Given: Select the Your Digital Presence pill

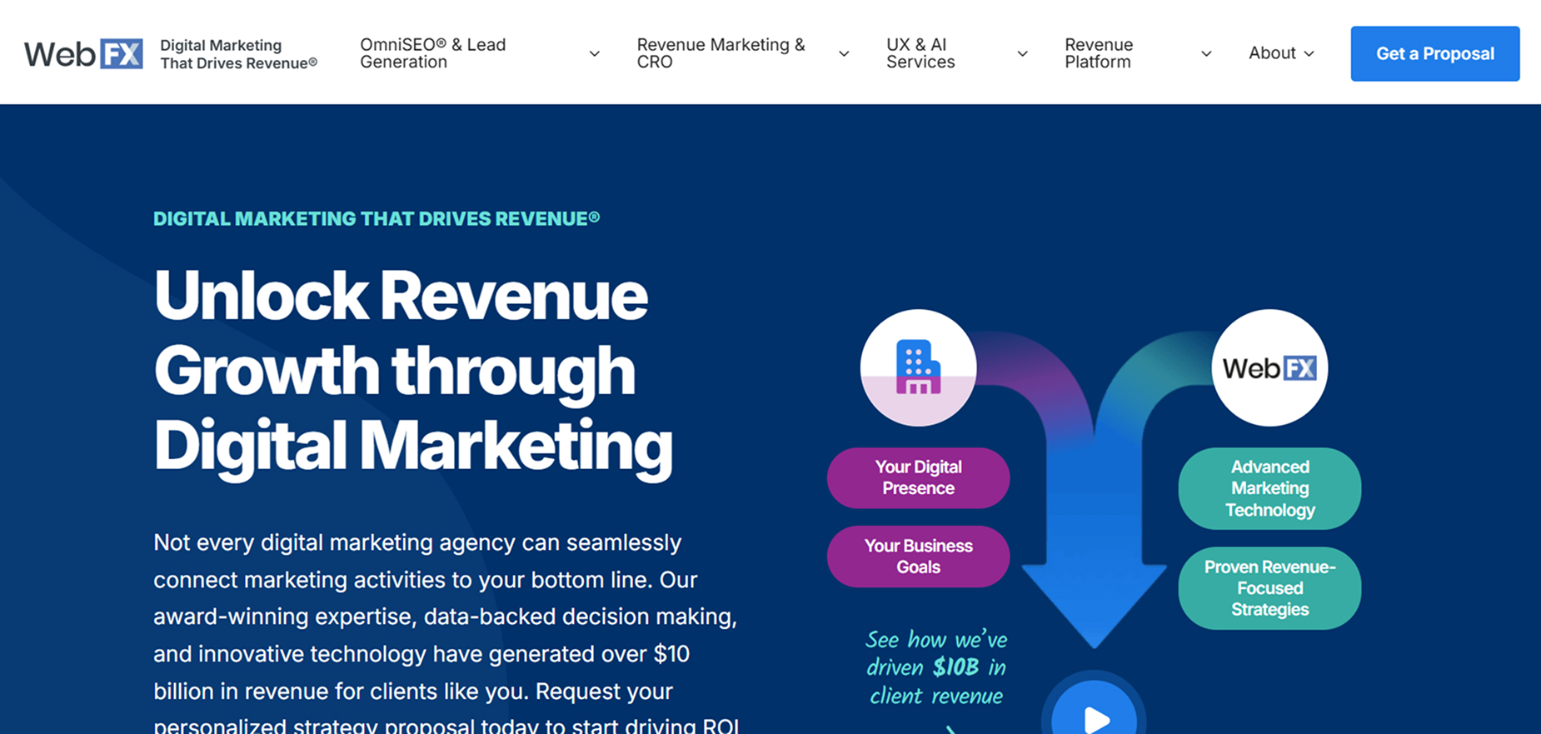Looking at the screenshot, I should click(918, 478).
